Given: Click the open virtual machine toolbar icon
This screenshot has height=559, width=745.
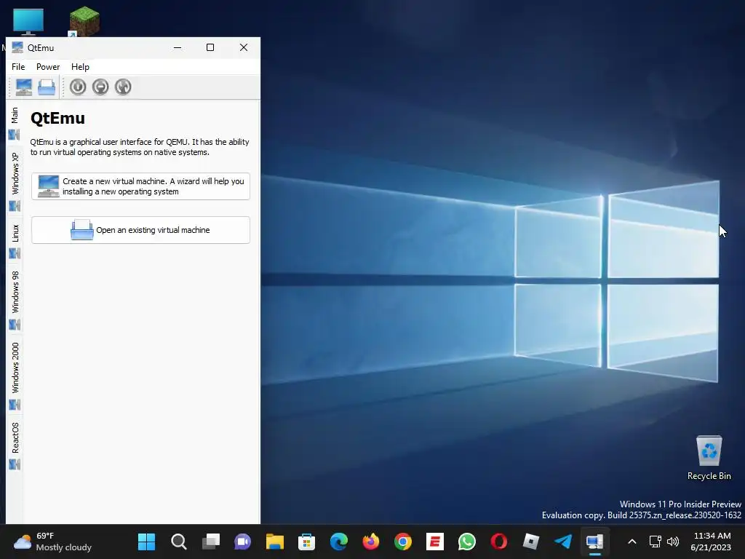Looking at the screenshot, I should (47, 87).
